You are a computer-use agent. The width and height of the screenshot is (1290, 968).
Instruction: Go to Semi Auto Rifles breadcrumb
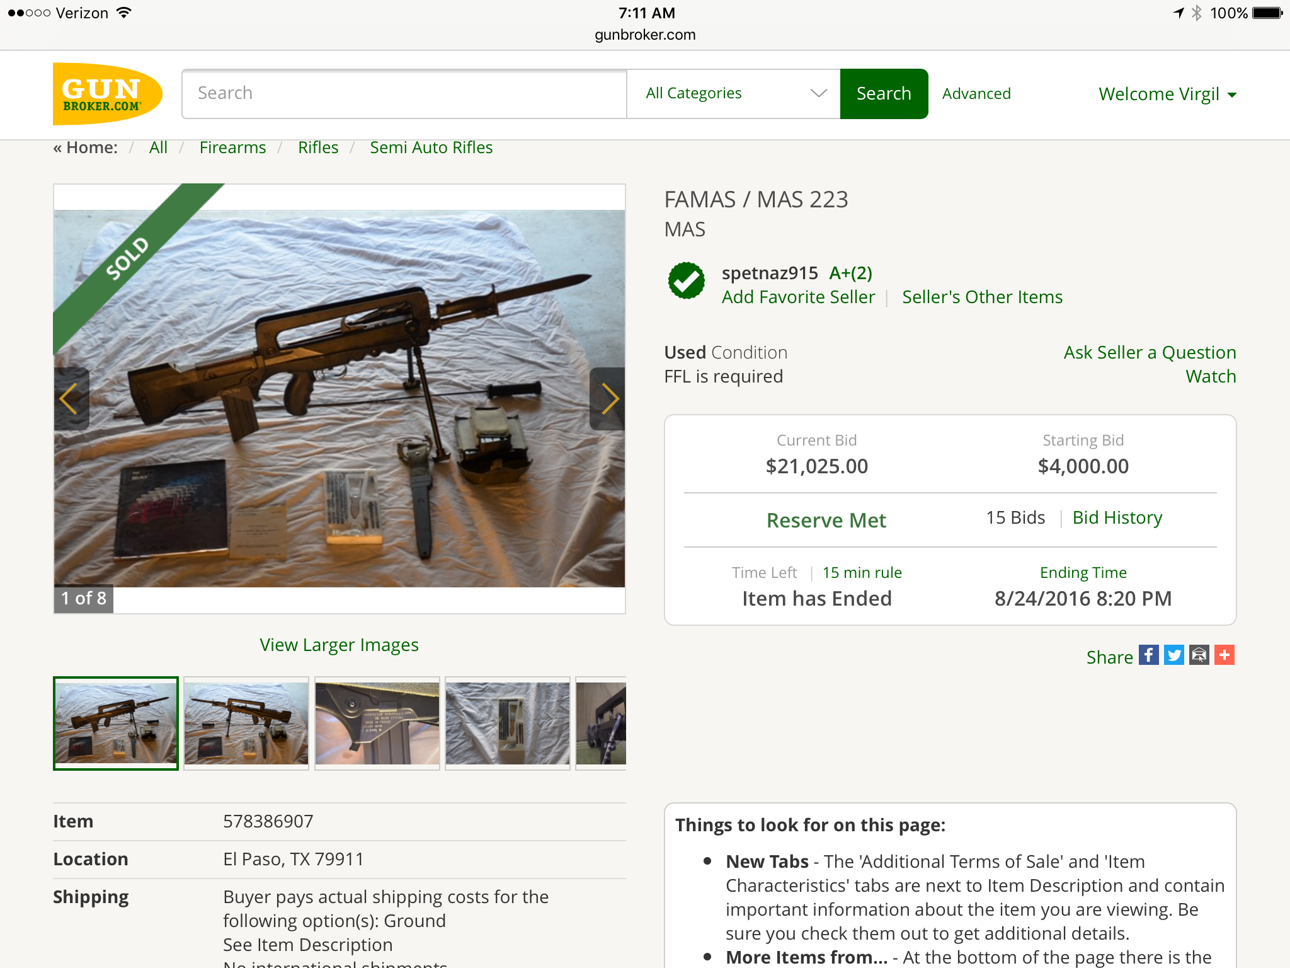(431, 147)
